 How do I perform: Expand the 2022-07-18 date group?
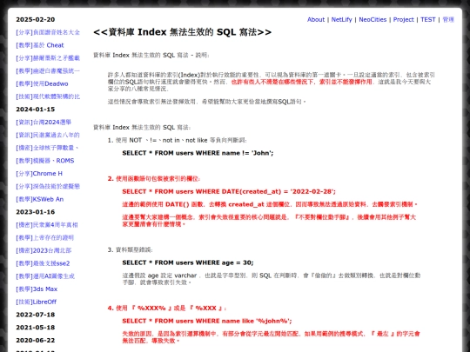[x=36, y=315]
